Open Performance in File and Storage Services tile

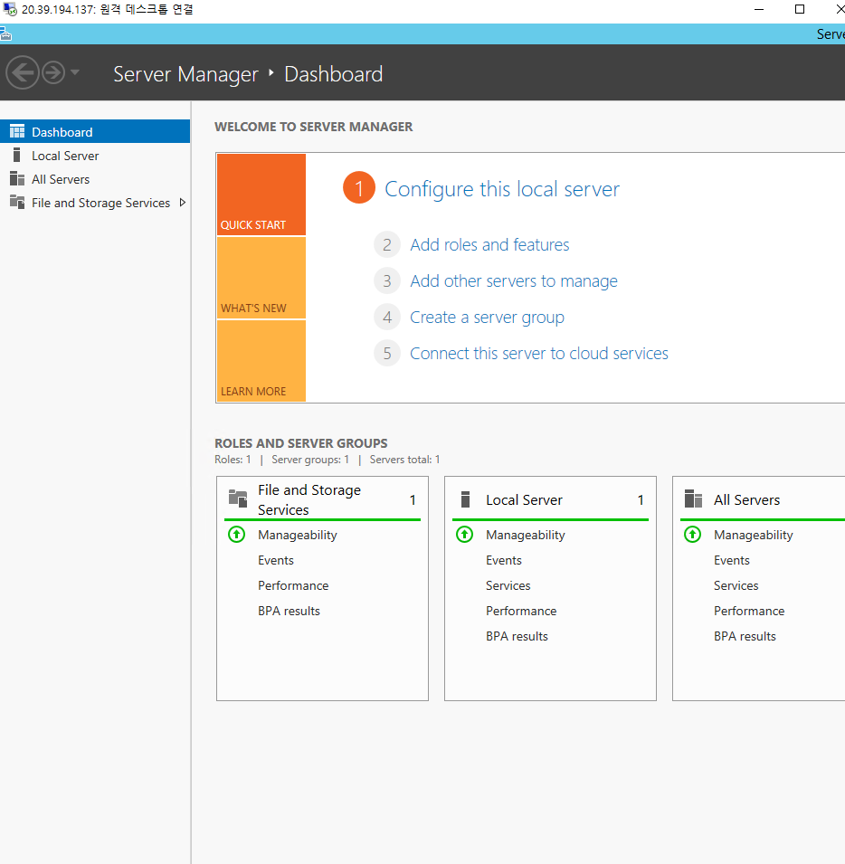pos(293,585)
